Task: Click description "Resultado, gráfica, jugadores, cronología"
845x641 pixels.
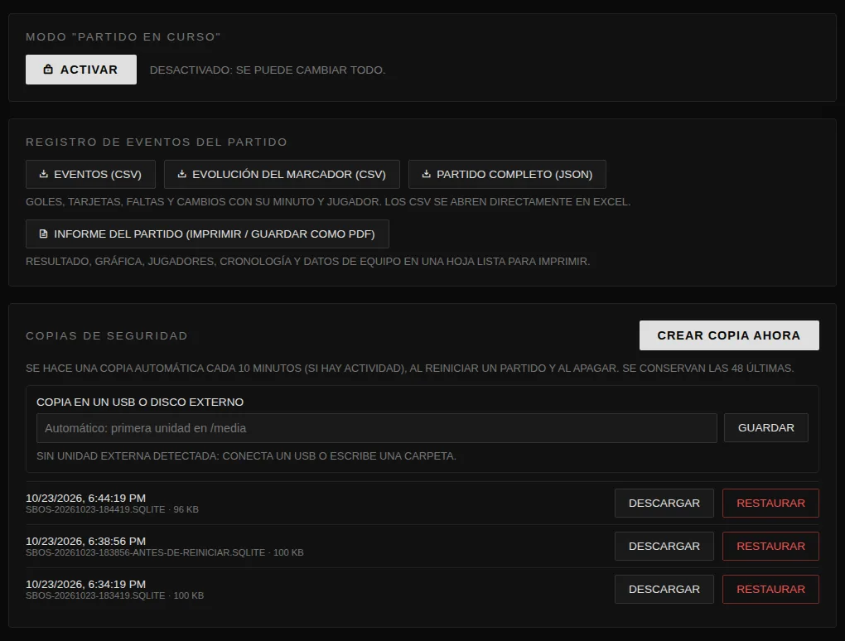Action: coord(307,261)
